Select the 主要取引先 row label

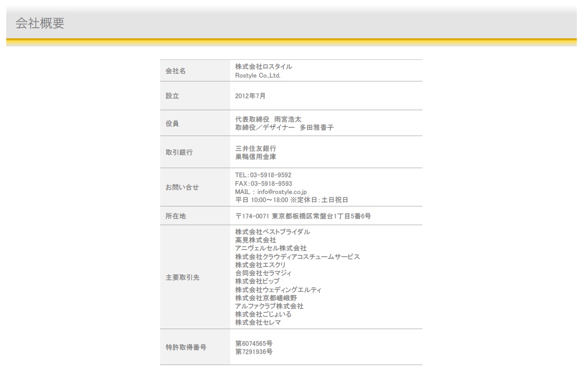[182, 277]
